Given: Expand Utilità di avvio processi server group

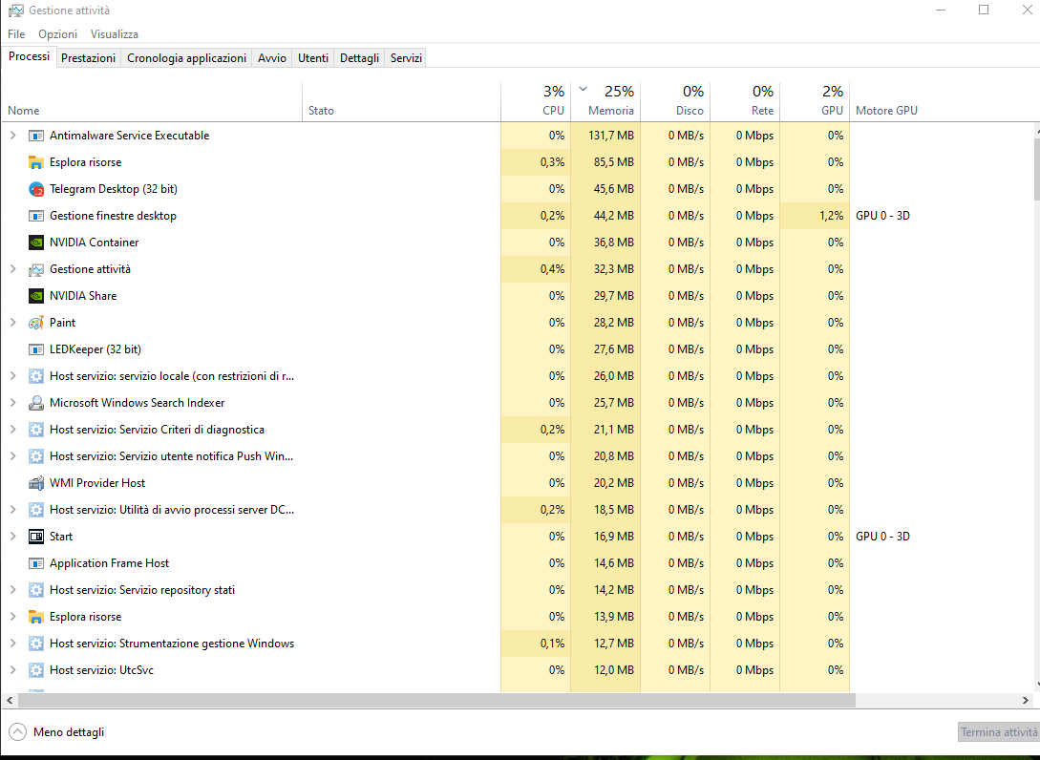Looking at the screenshot, I should (12, 509).
